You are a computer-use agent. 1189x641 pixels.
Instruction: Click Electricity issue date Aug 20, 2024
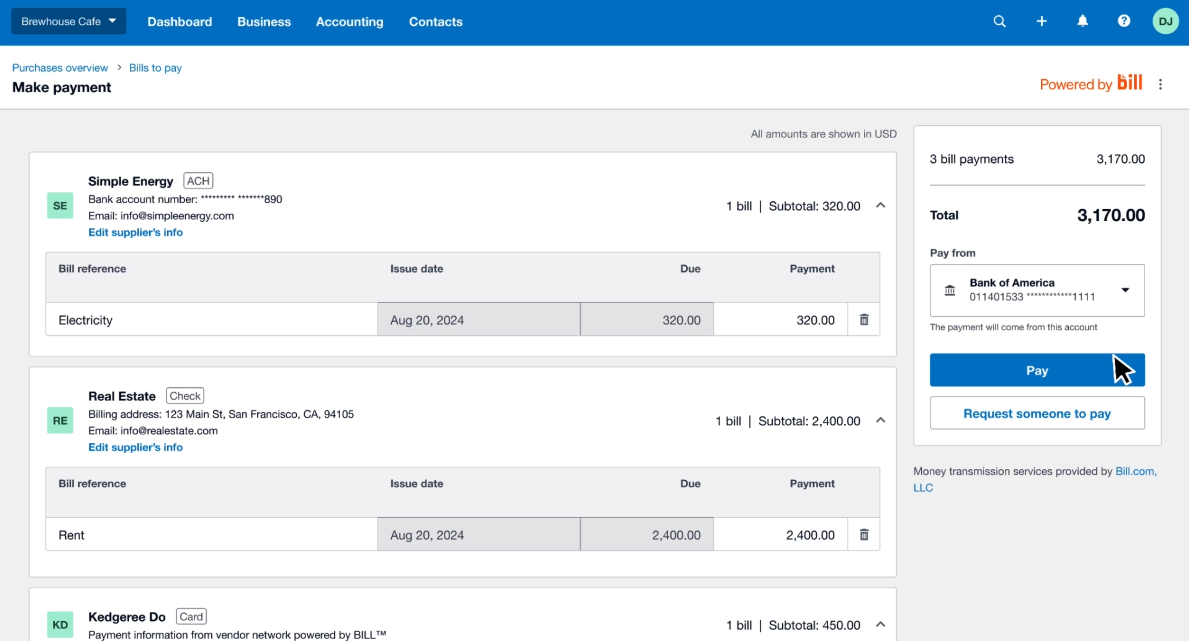coord(478,319)
